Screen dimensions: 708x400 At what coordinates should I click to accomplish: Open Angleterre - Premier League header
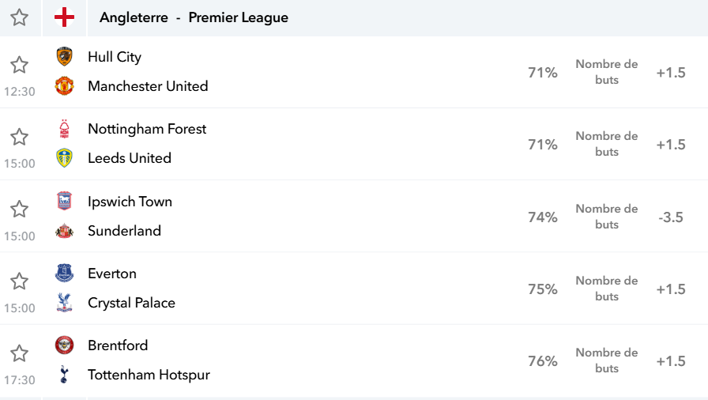point(194,17)
